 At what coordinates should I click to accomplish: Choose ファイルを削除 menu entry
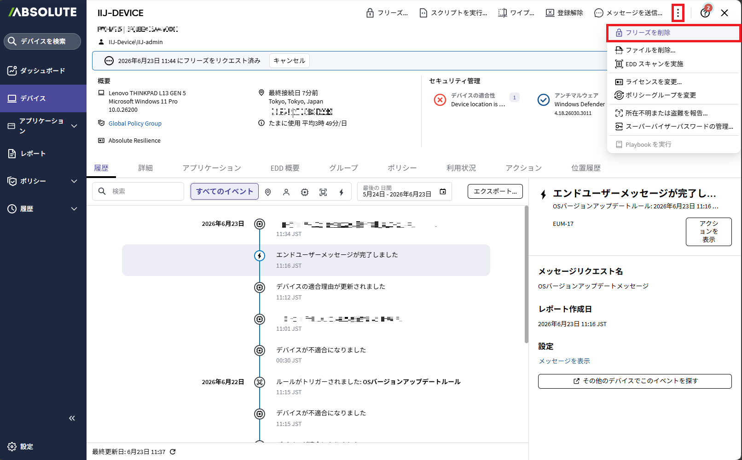673,50
